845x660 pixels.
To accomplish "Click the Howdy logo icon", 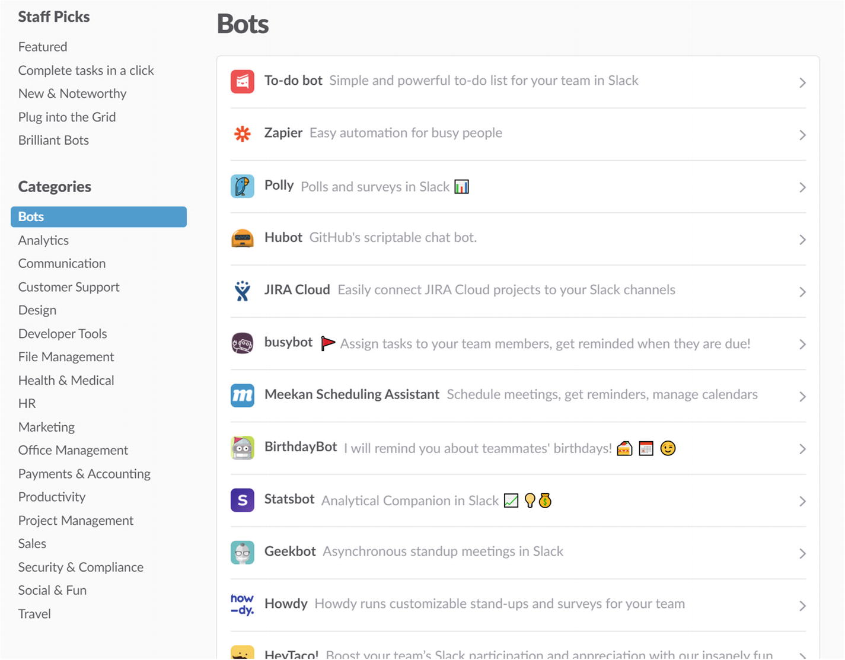I will point(243,604).
